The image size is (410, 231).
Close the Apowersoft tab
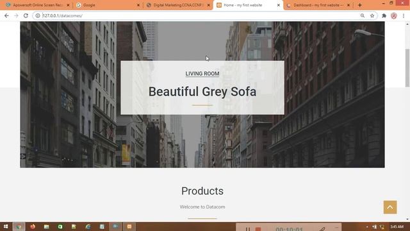pyautogui.click(x=69, y=5)
